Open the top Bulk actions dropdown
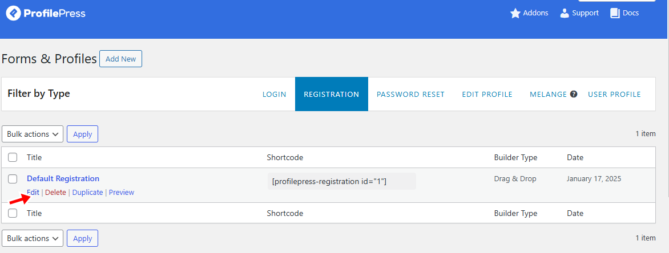Image resolution: width=669 pixels, height=253 pixels. click(x=33, y=134)
